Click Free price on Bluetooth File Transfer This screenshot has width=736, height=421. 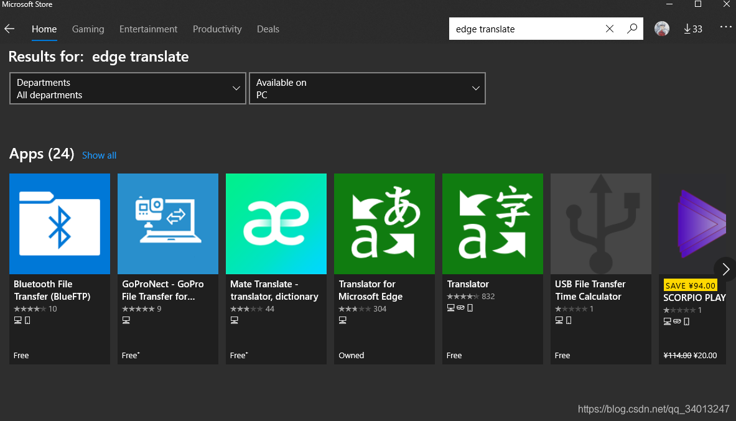pyautogui.click(x=21, y=355)
